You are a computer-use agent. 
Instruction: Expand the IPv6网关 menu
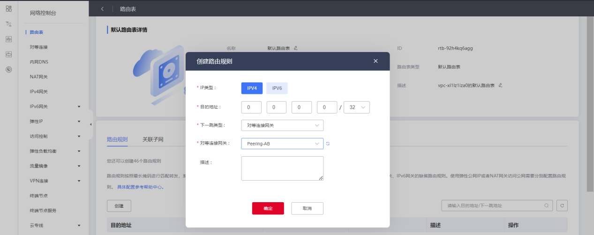pyautogui.click(x=79, y=106)
